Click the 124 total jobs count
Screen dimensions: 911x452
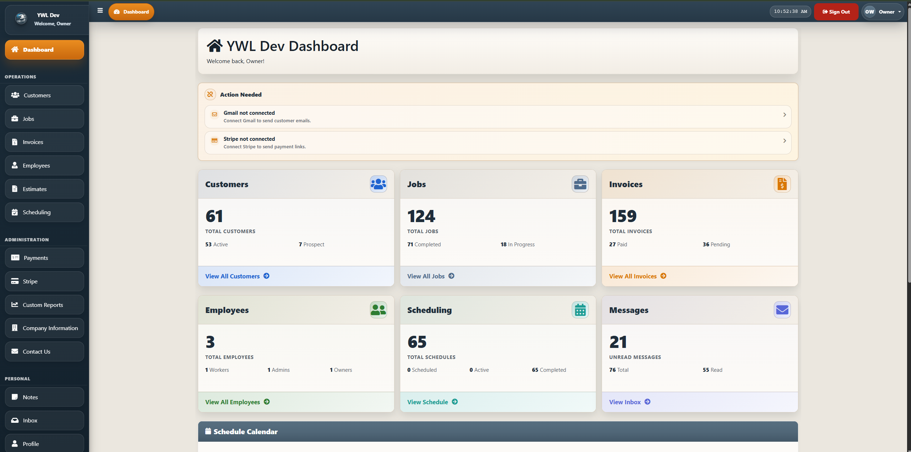pyautogui.click(x=421, y=216)
